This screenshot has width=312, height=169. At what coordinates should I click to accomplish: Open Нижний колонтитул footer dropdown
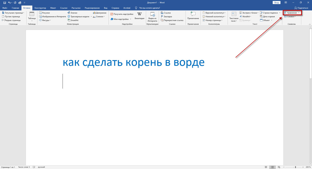(x=214, y=16)
